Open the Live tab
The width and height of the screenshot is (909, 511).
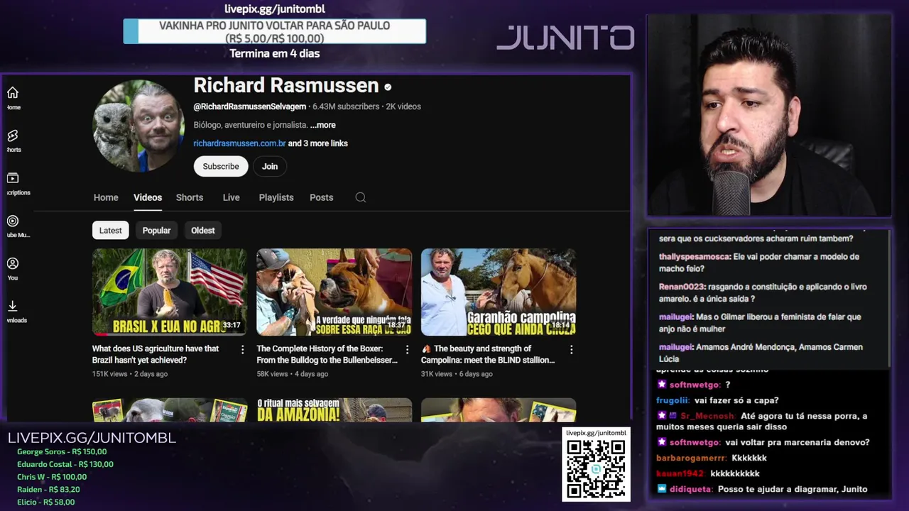pyautogui.click(x=232, y=197)
